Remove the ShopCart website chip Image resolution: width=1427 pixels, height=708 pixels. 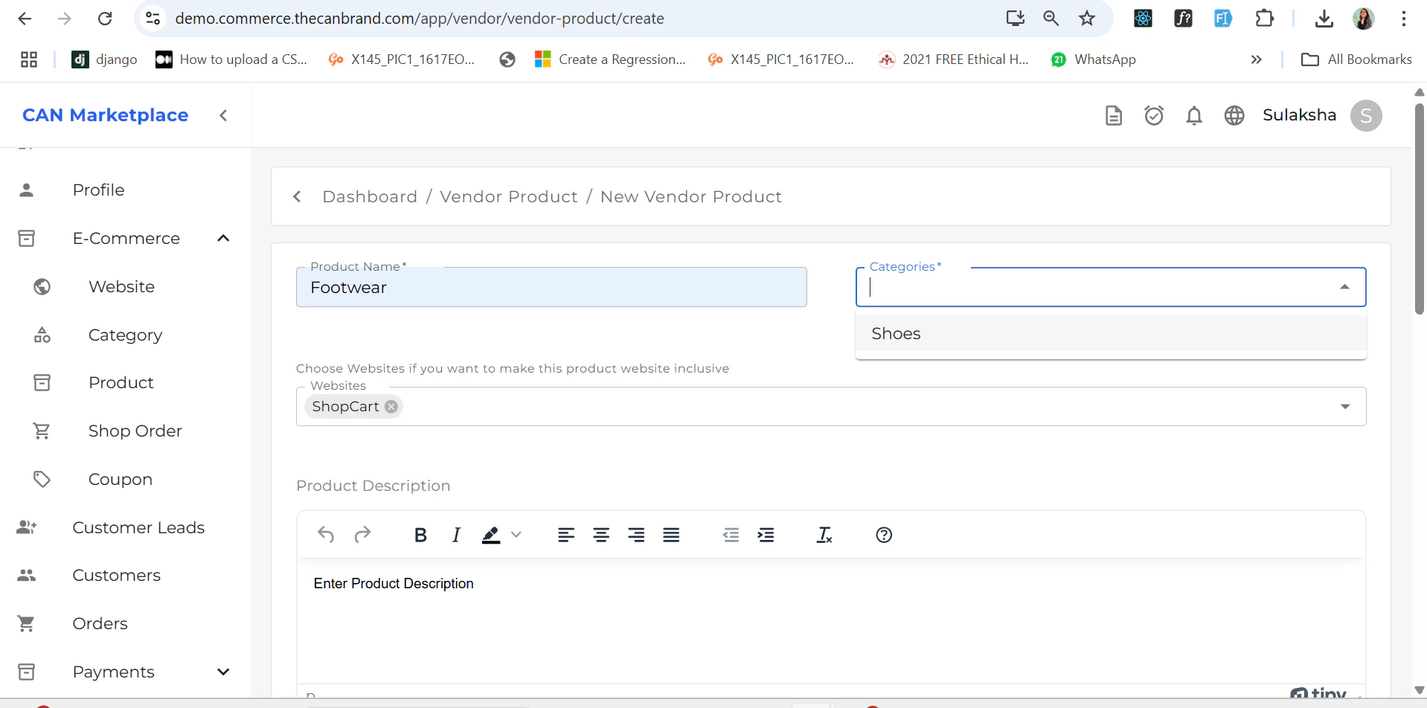pos(391,406)
